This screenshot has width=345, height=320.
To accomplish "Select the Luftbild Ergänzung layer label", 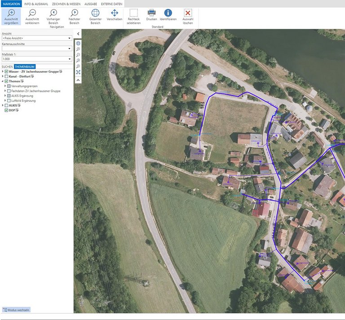I will [23, 101].
